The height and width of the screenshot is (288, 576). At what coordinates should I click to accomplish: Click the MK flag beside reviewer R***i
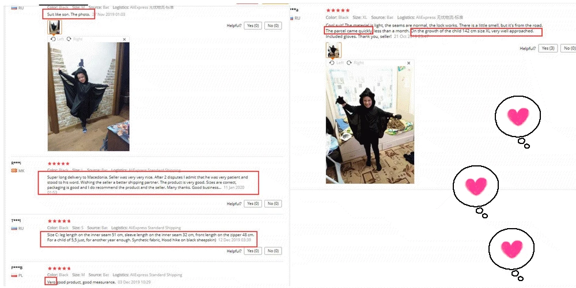(x=15, y=171)
